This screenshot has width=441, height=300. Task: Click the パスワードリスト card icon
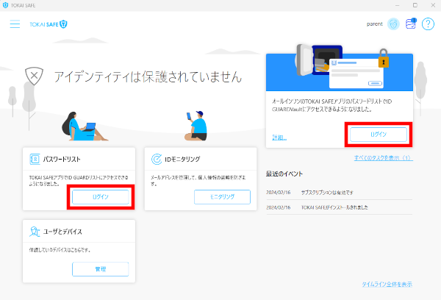(35, 159)
